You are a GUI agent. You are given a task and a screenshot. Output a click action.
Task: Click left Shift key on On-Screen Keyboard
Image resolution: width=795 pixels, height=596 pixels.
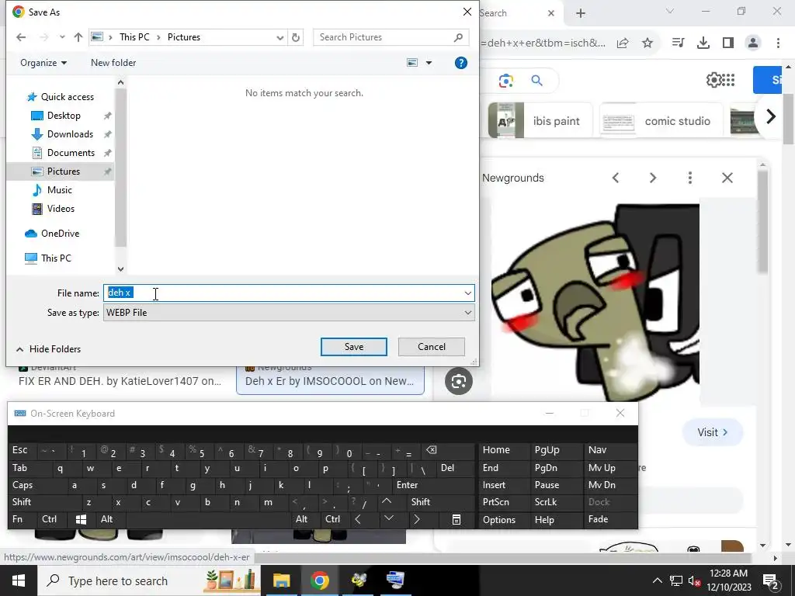tap(44, 502)
